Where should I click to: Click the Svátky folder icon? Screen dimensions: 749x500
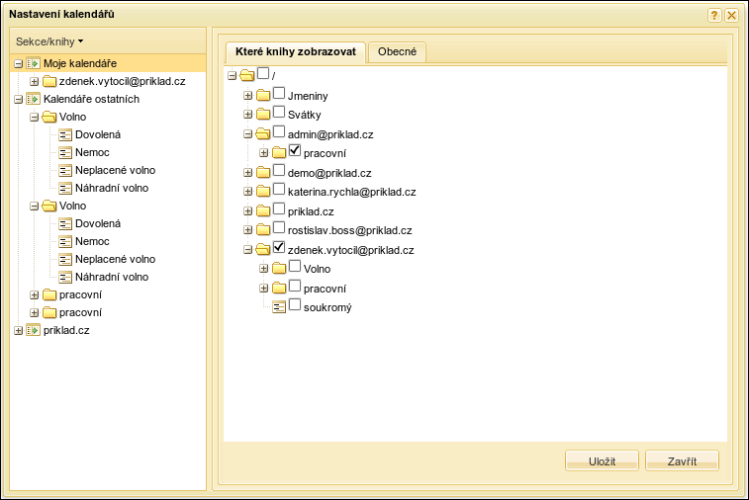point(263,115)
